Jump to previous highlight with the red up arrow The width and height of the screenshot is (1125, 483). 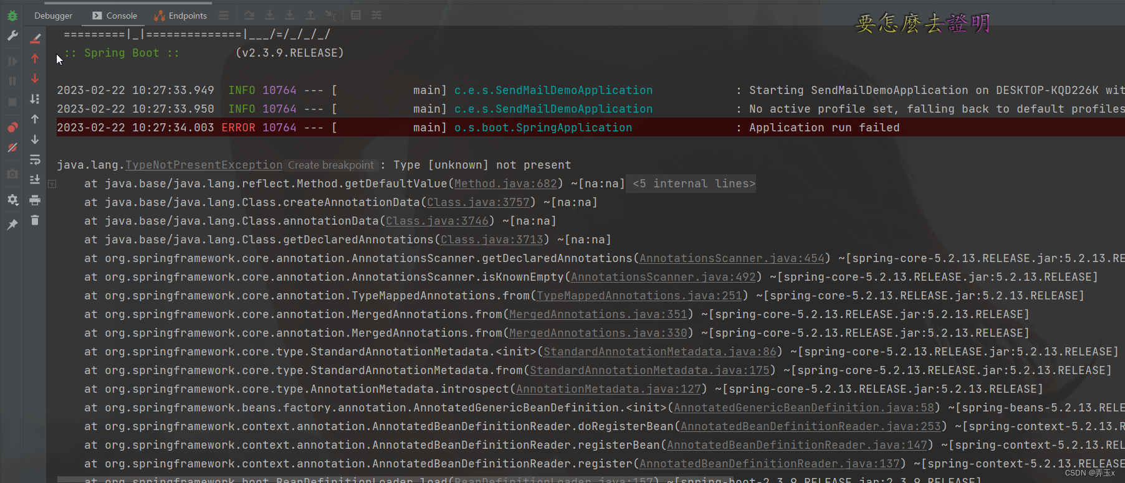pyautogui.click(x=35, y=59)
